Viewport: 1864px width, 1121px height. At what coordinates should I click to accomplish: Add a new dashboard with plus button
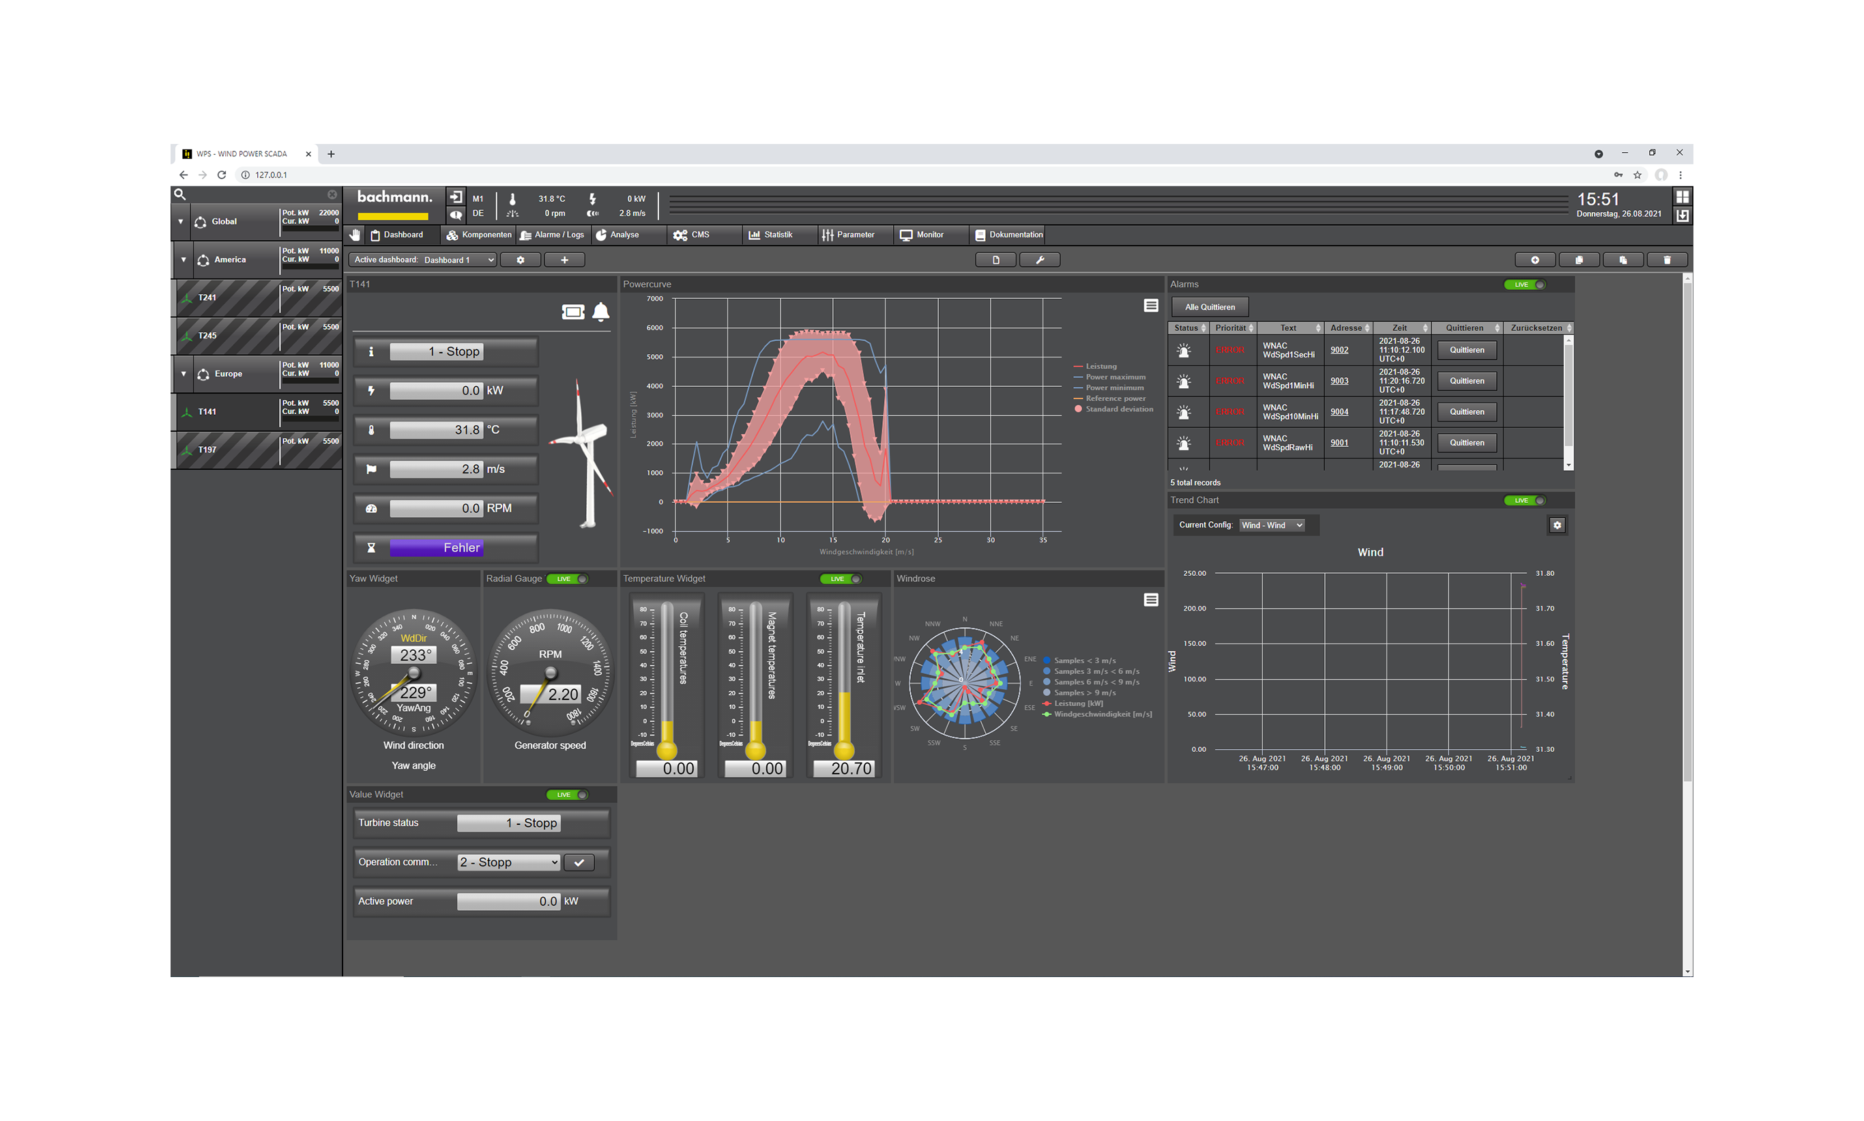pyautogui.click(x=564, y=260)
